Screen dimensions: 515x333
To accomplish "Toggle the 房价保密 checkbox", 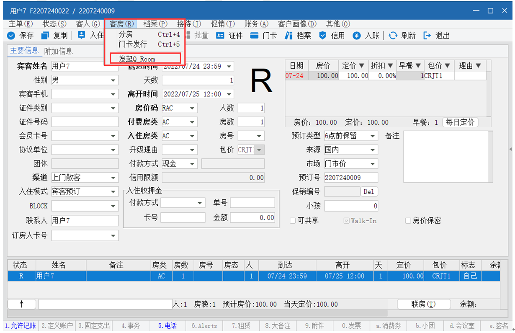I will pyautogui.click(x=408, y=221).
